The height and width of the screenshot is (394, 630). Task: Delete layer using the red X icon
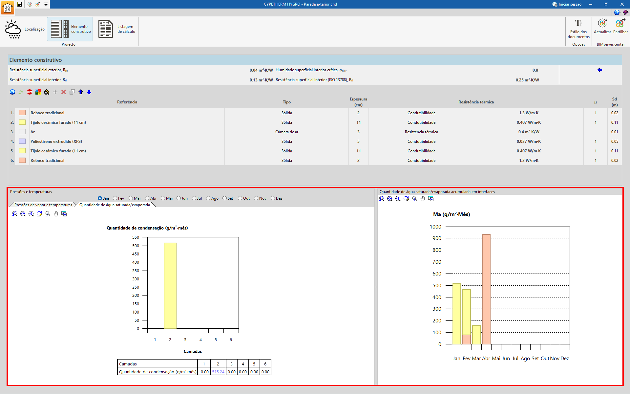point(64,92)
